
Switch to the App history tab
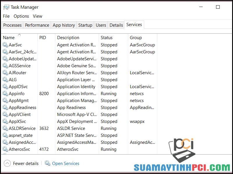[x=64, y=25]
